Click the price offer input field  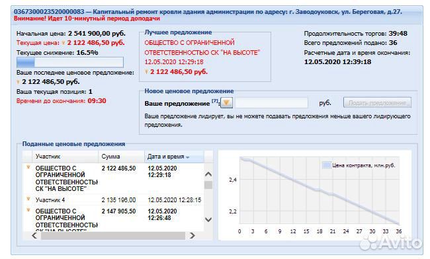click(x=271, y=103)
